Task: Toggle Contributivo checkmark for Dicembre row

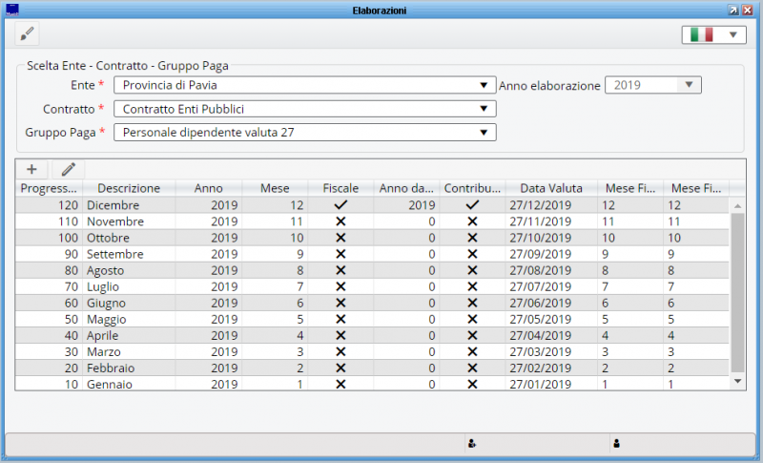Action: [x=471, y=205]
